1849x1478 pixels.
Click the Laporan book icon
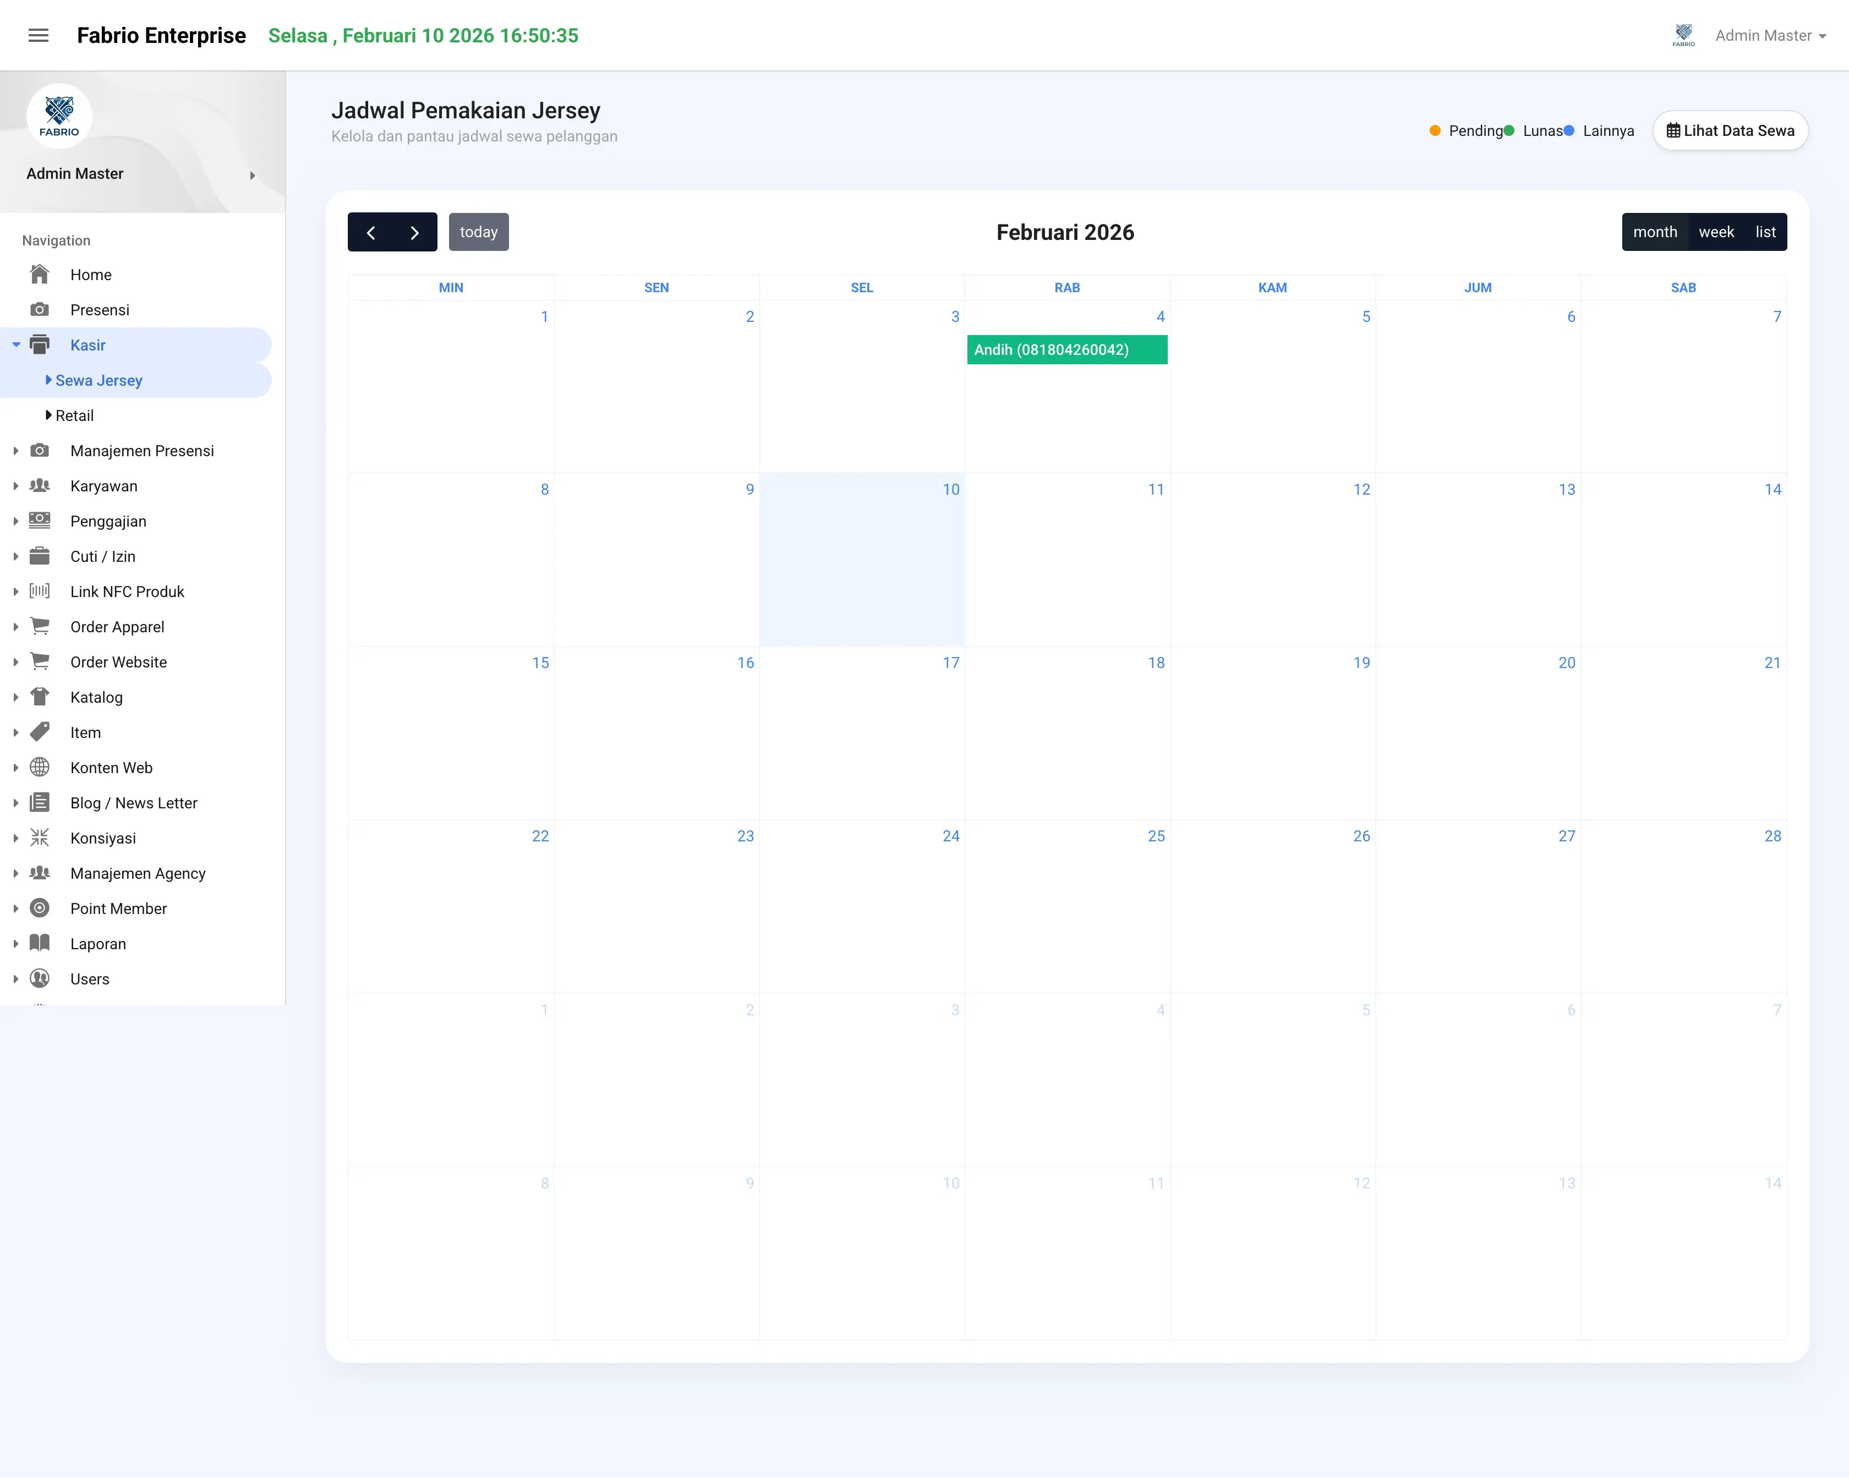pos(40,943)
